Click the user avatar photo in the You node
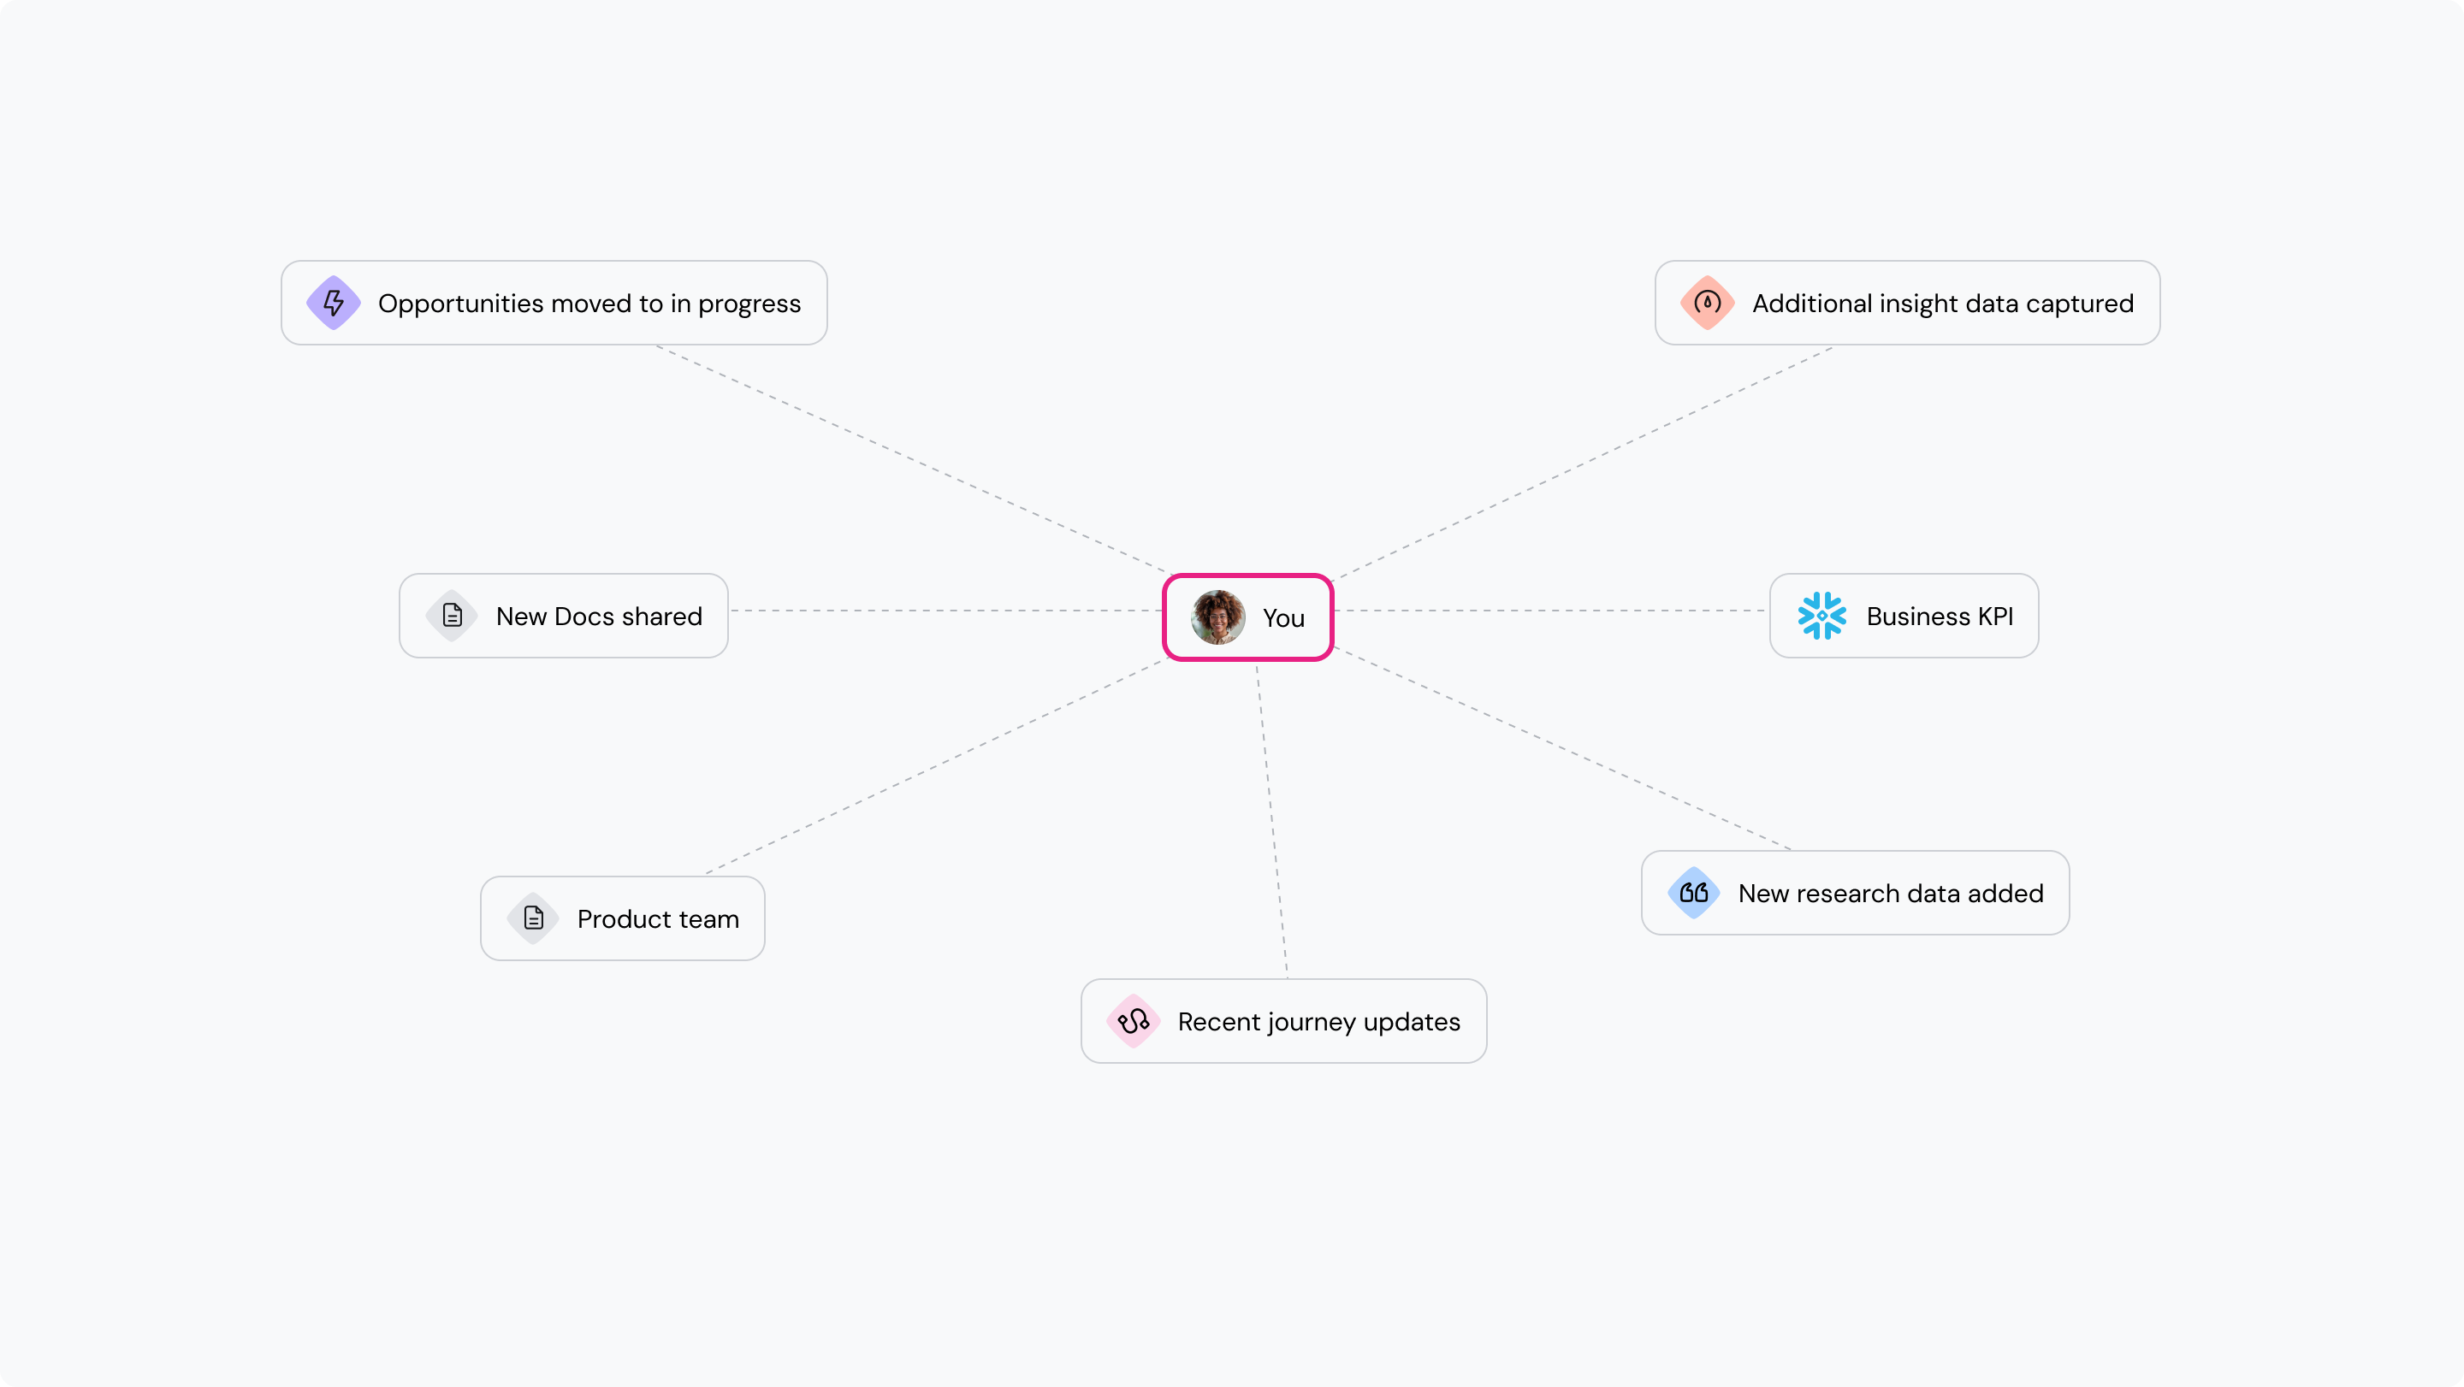The image size is (2464, 1387). (x=1217, y=617)
